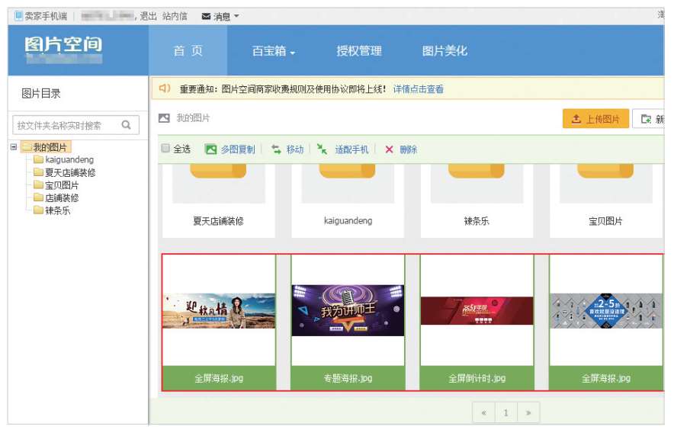Screen dimensions: 674x433
Task: Focus the folder name search input field
Action: point(66,125)
